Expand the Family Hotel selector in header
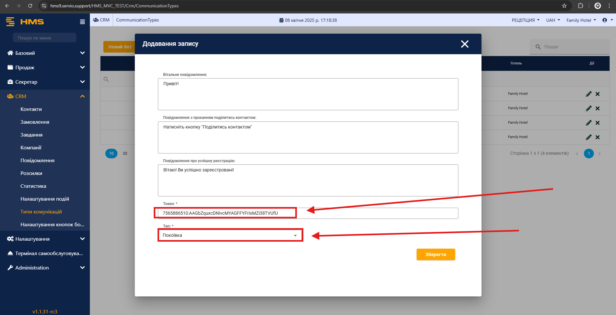This screenshot has height=315, width=616. [x=581, y=20]
